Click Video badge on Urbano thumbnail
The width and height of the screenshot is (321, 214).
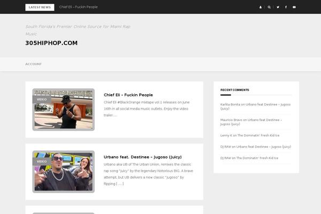[42, 162]
